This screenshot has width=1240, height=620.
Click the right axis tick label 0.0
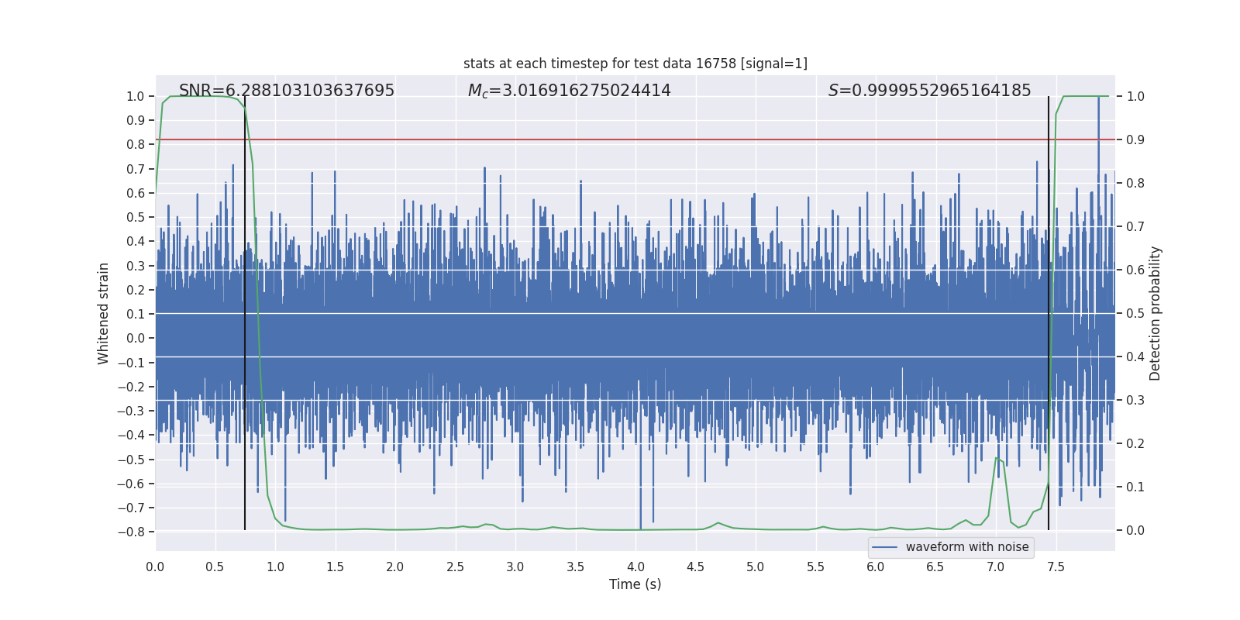tap(1135, 530)
